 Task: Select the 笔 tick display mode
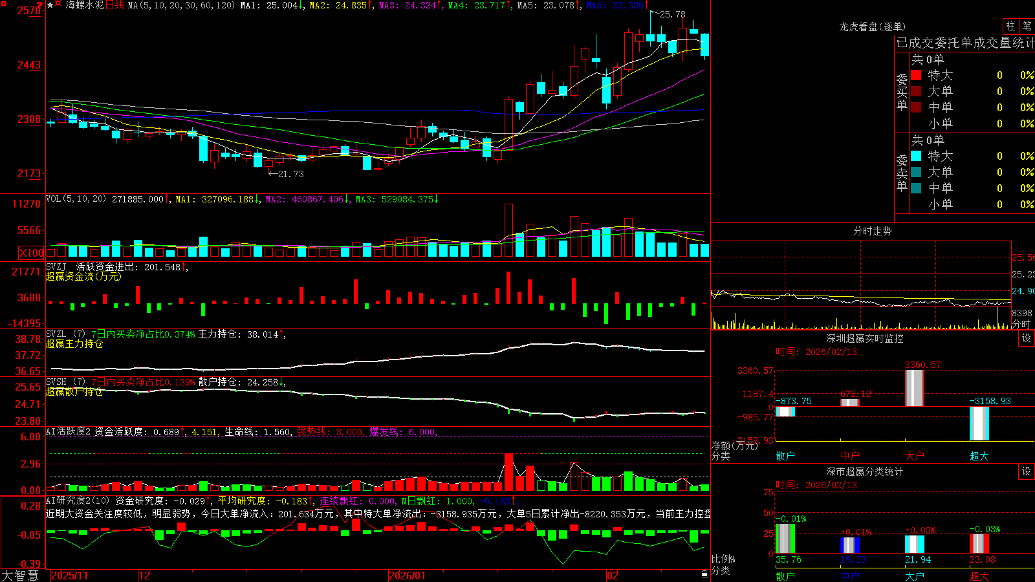[x=1027, y=26]
